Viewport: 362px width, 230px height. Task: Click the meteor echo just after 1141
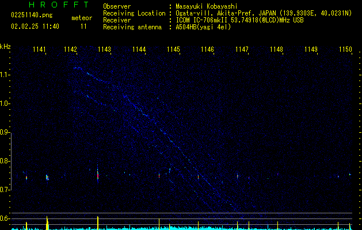tap(47, 177)
